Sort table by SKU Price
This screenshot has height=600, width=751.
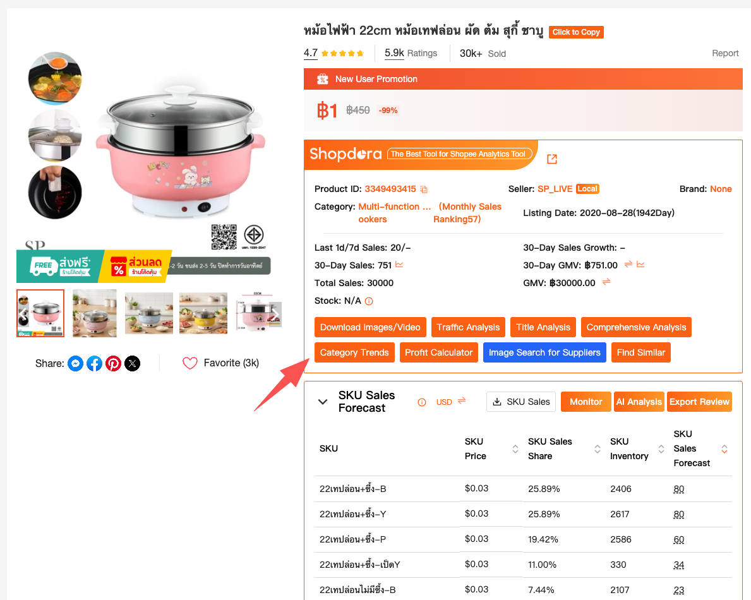(515, 448)
